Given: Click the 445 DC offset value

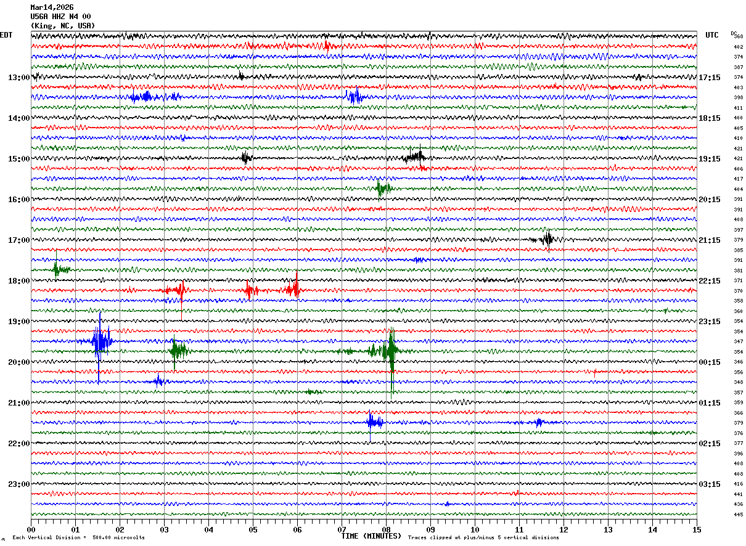Looking at the screenshot, I should [738, 515].
